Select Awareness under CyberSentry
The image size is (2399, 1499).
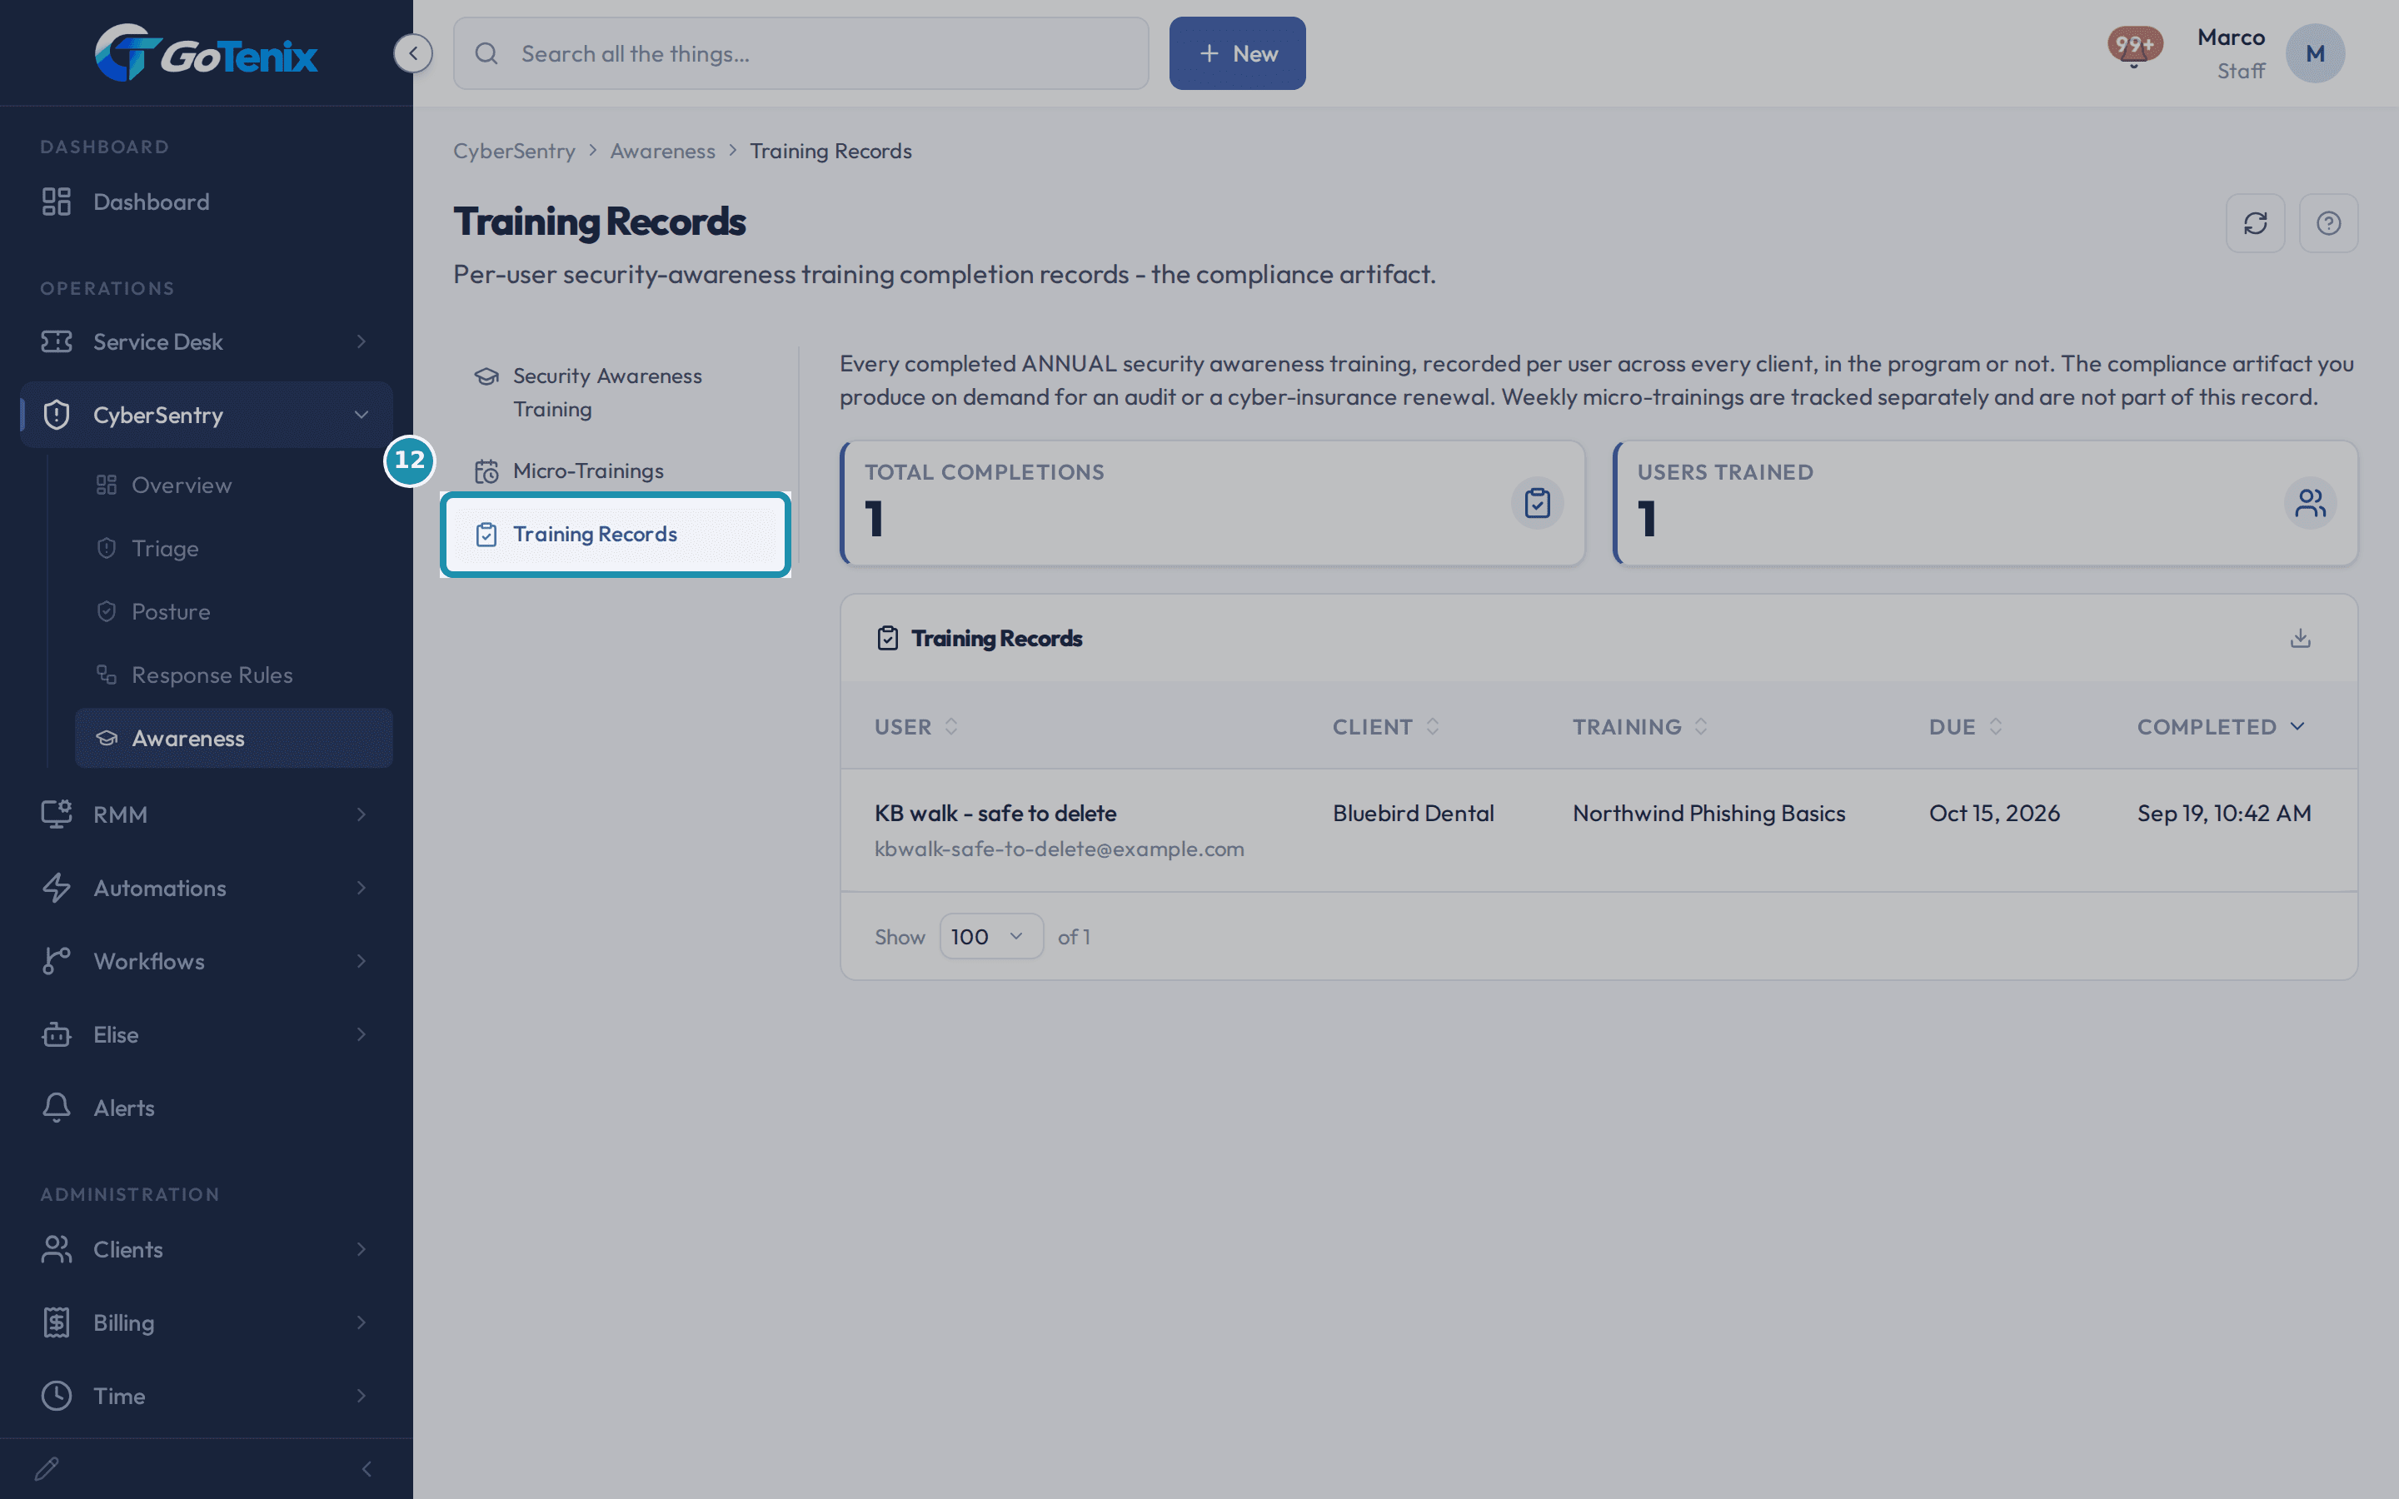pos(234,739)
